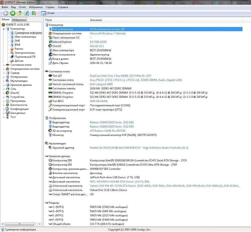Expand the Операционная система tree node
Screen dimensions: 251x232
pyautogui.click(x=4, y=69)
